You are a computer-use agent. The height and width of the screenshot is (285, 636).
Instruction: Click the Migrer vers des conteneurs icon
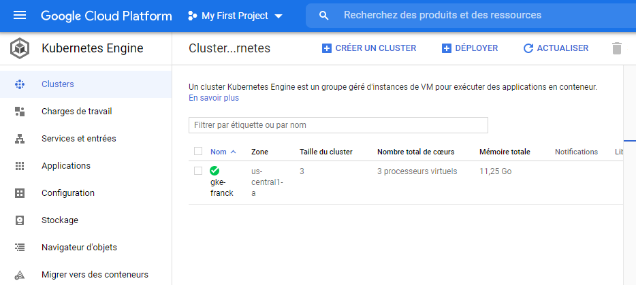tap(20, 275)
